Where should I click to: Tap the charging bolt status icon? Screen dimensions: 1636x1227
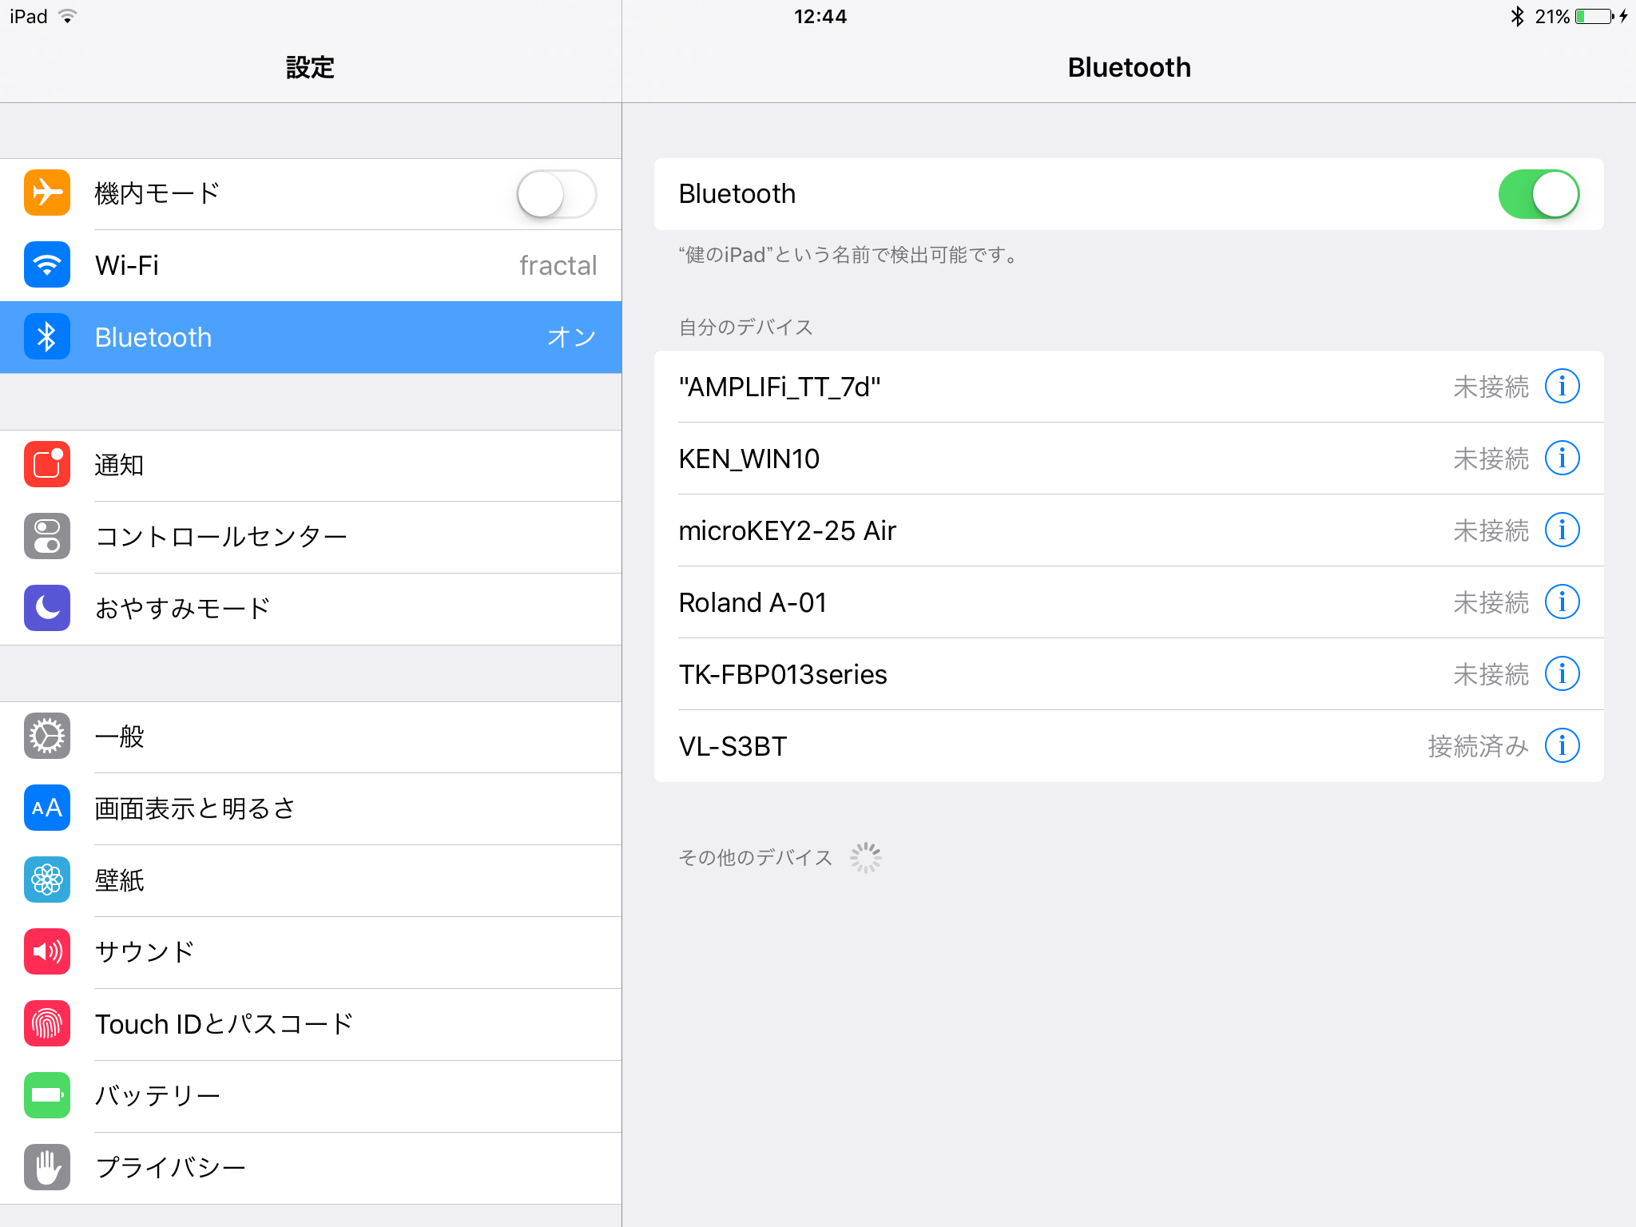(x=1623, y=16)
